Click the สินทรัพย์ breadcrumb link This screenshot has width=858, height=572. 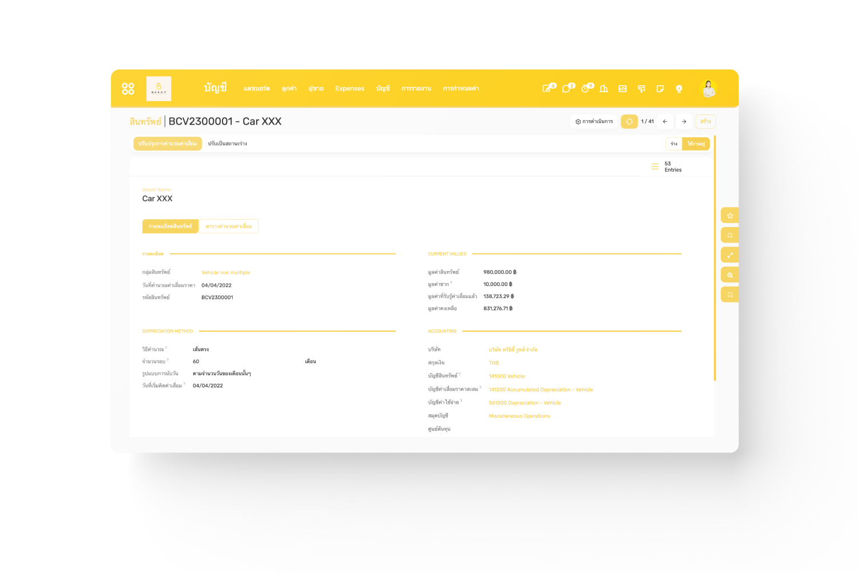tap(145, 121)
